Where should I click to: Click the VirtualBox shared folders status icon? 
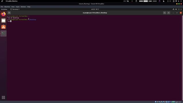pyautogui.click(x=165, y=102)
